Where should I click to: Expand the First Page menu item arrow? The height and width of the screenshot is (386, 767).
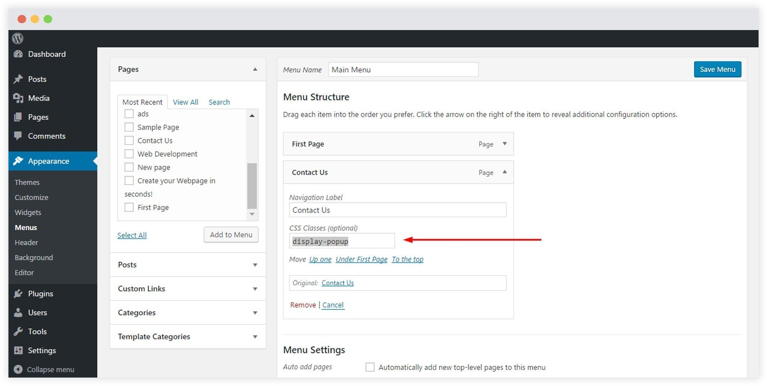(504, 144)
